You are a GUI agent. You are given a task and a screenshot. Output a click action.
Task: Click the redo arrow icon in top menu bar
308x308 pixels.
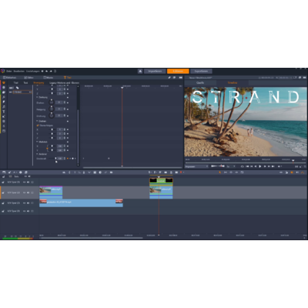pos(51,71)
